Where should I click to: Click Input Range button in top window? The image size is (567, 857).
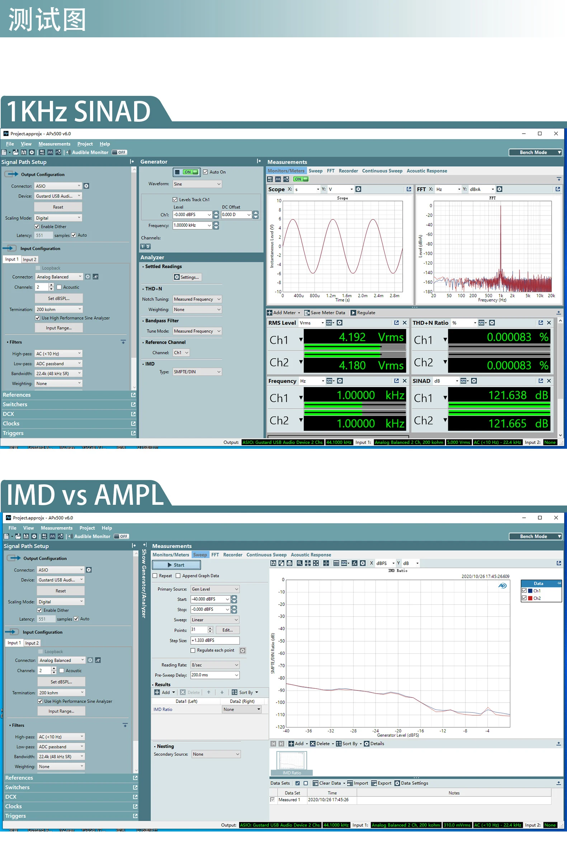pos(58,328)
